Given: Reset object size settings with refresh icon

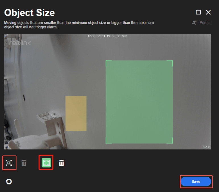Looking at the screenshot, I should pos(9,182).
